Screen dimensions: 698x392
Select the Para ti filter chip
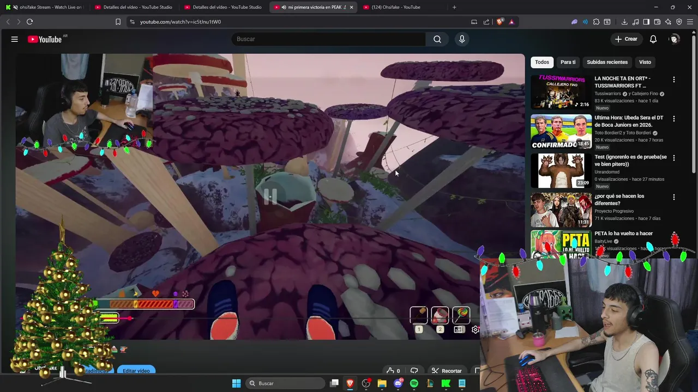click(568, 62)
